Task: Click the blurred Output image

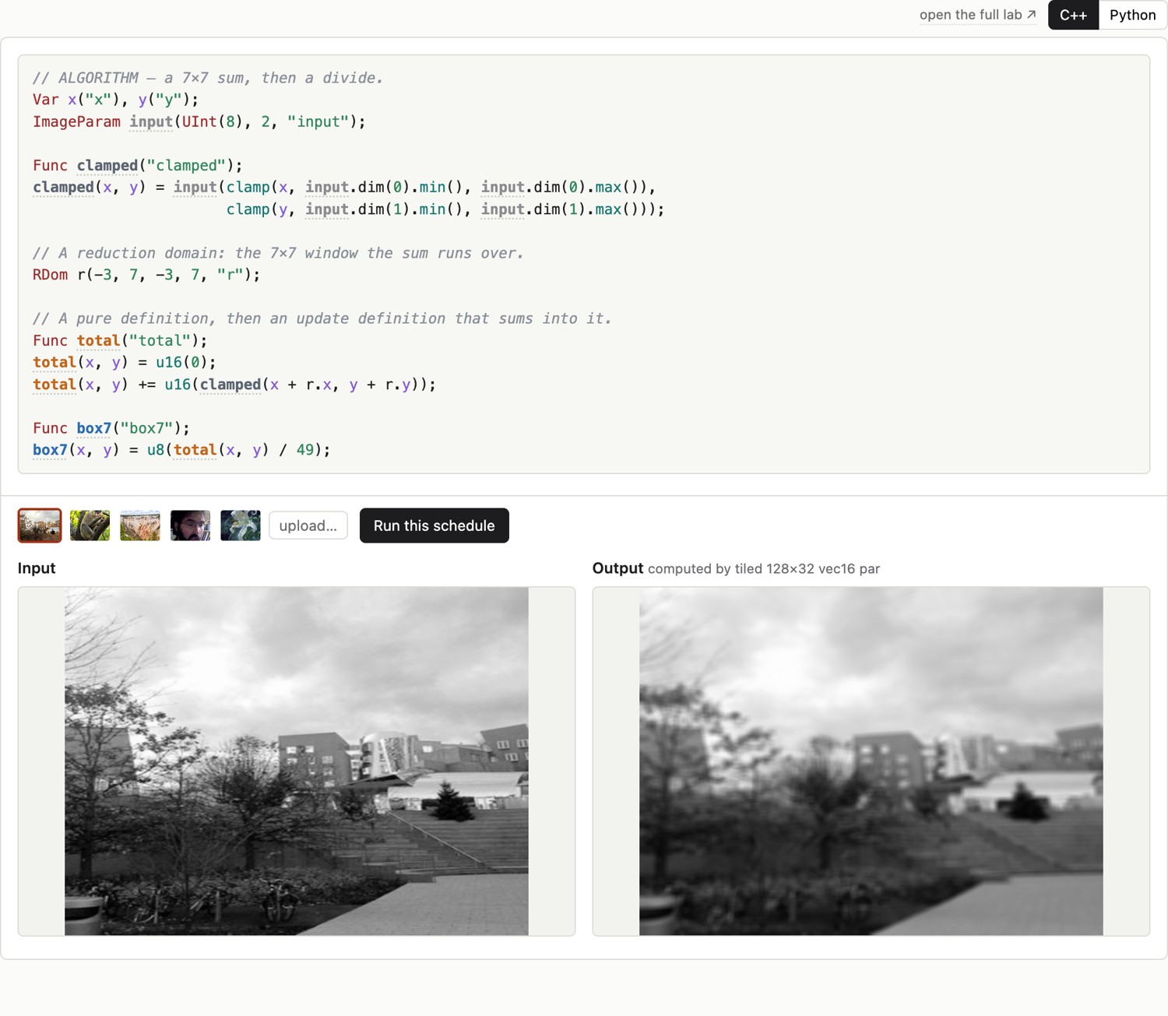Action: pyautogui.click(x=871, y=761)
